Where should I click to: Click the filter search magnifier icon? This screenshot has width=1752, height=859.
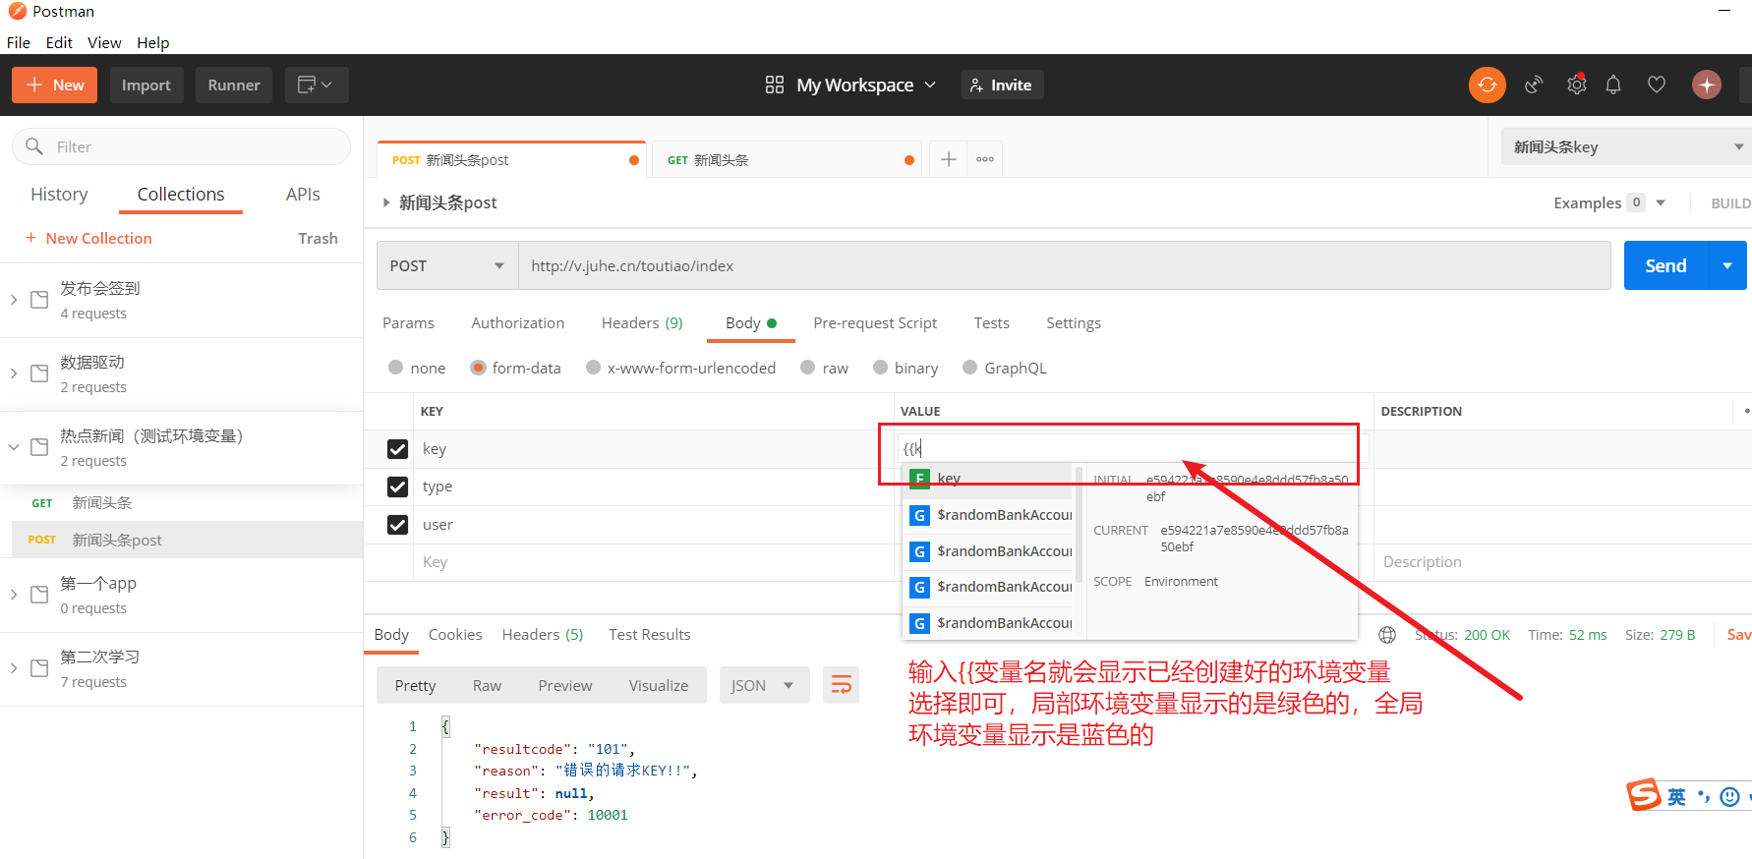tap(34, 146)
